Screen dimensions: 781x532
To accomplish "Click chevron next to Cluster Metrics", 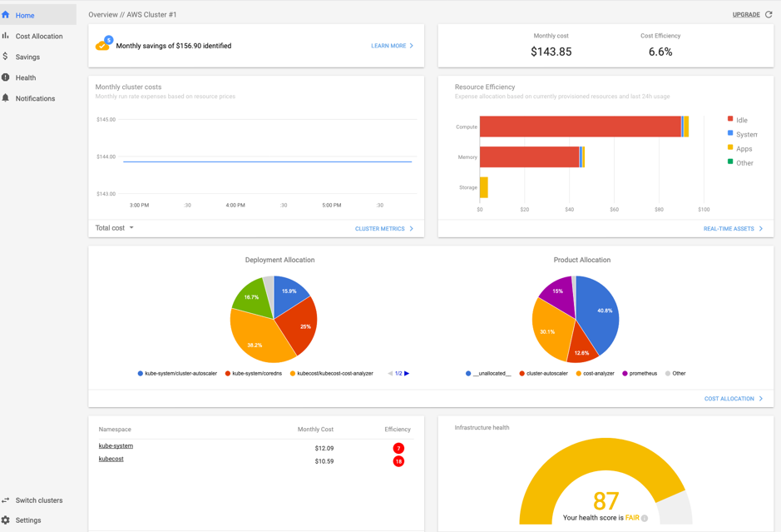I will (412, 228).
